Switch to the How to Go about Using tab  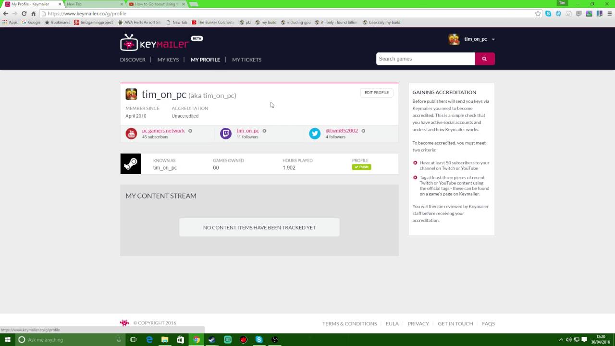[x=157, y=4]
